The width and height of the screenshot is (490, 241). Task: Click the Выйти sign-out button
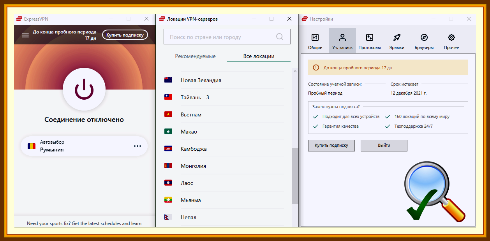[x=384, y=146]
